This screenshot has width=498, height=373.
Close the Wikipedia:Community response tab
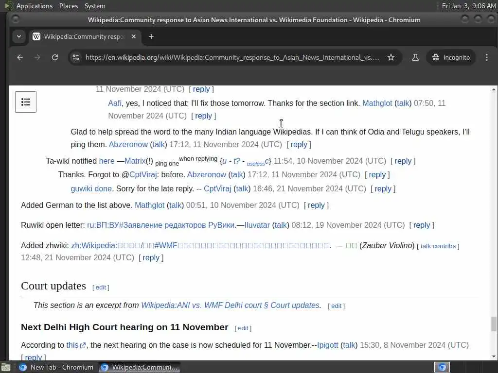point(134,36)
